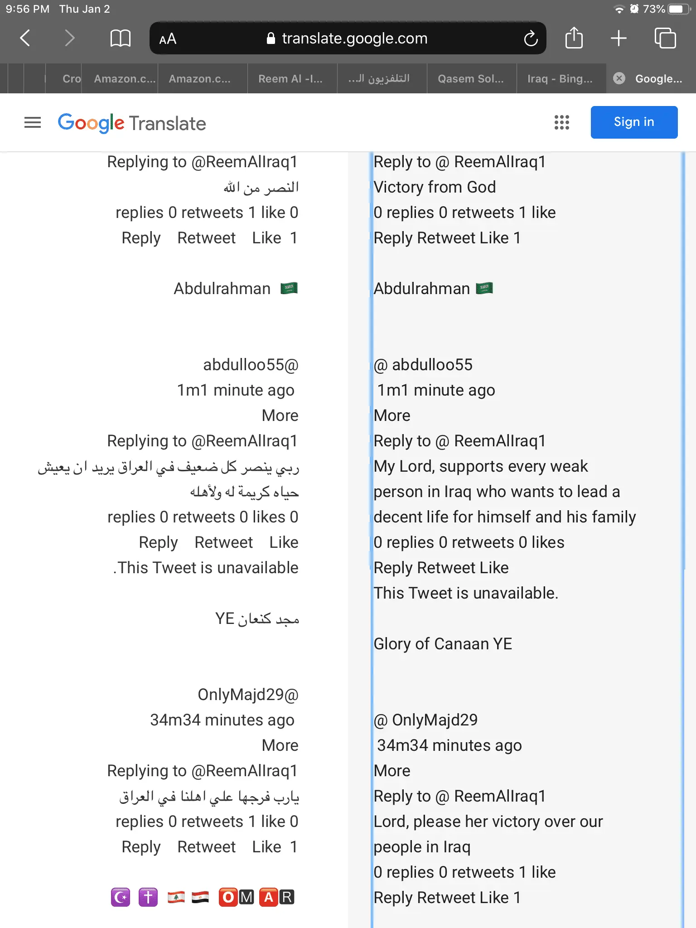696x928 pixels.
Task: Open the AA reader options
Action: [x=168, y=39]
